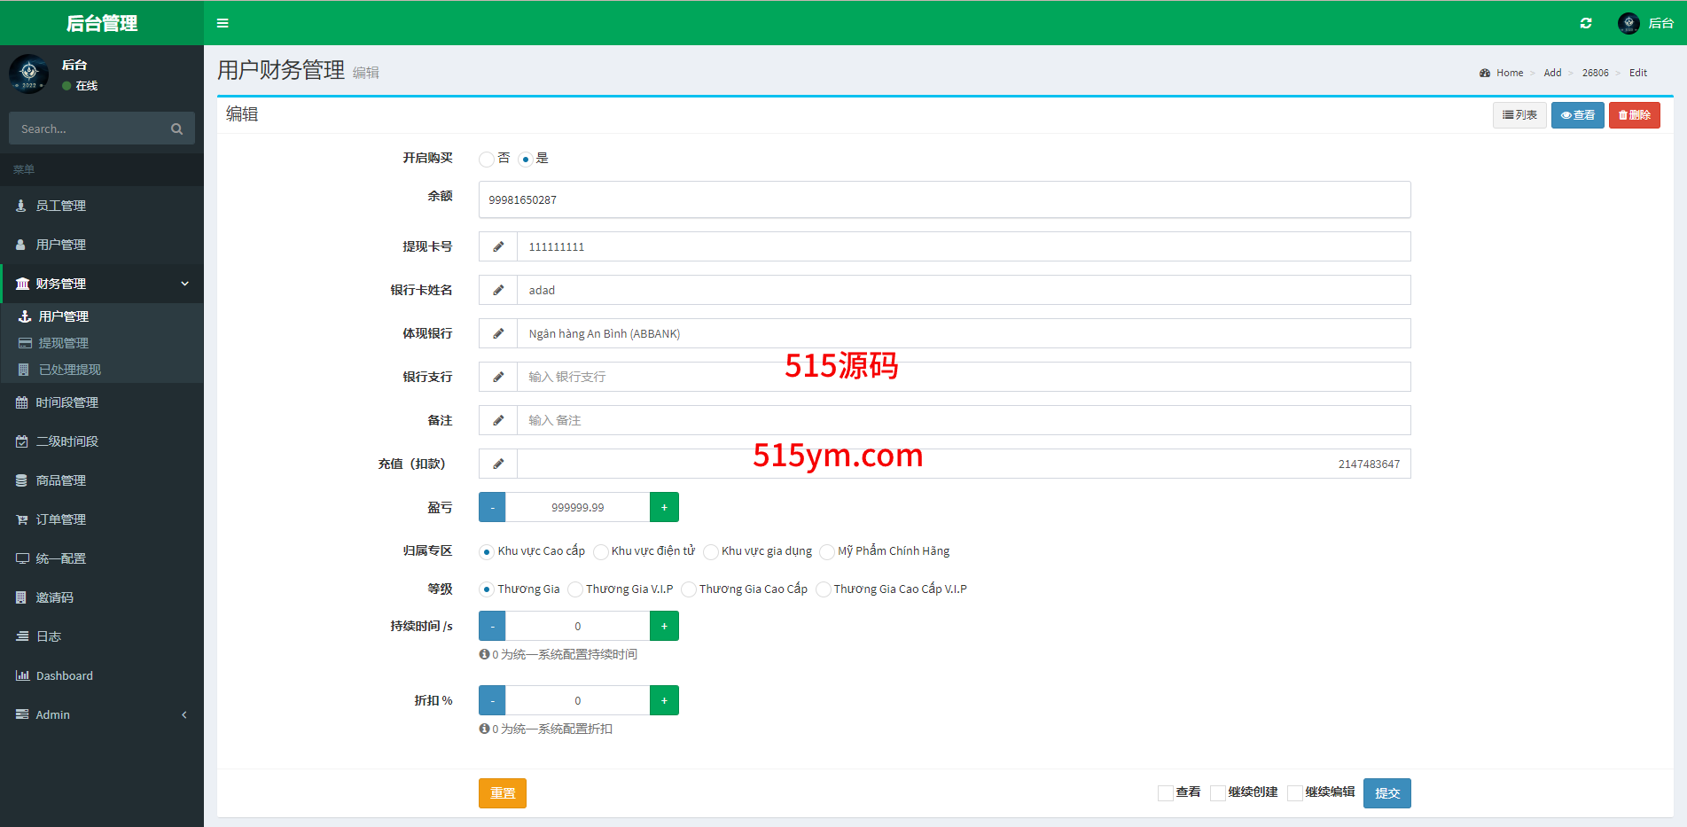
Task: Select Khu vực điện tử radio option
Action: tap(601, 552)
